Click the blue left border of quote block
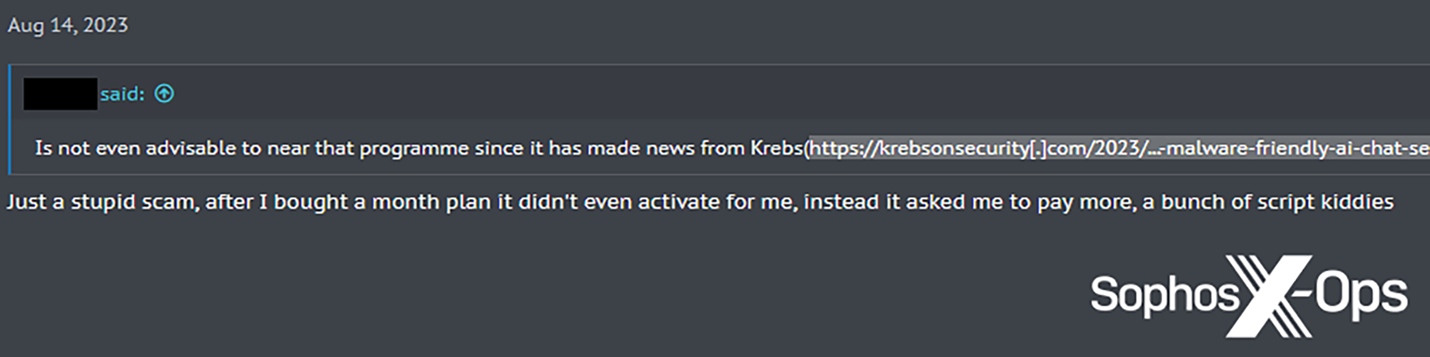This screenshot has height=357, width=1430. [x=10, y=119]
